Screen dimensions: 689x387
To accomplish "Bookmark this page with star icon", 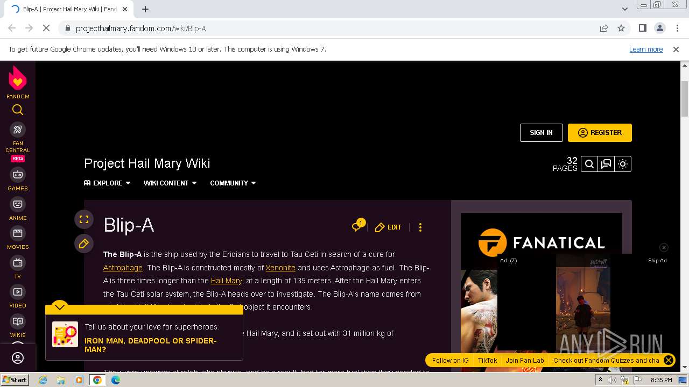I will [621, 28].
